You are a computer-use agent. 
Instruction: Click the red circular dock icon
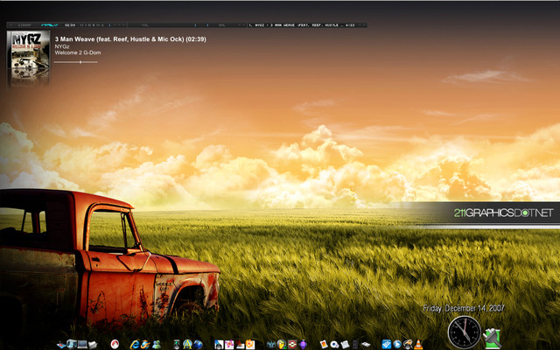(x=115, y=344)
